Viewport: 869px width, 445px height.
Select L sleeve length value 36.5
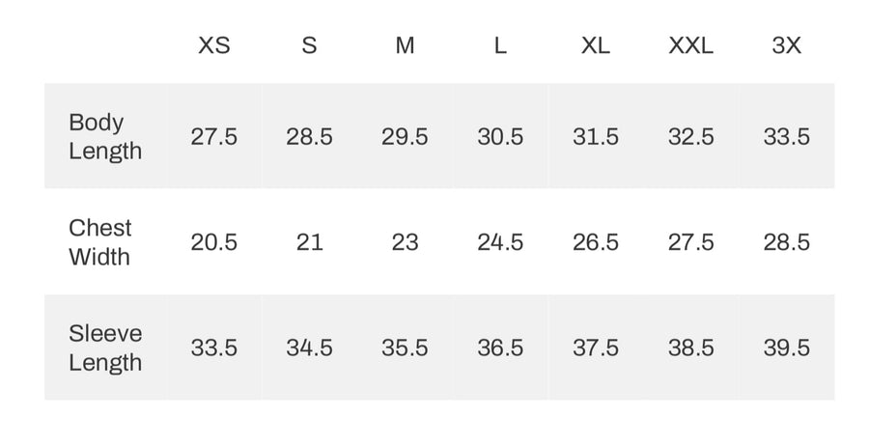click(500, 348)
